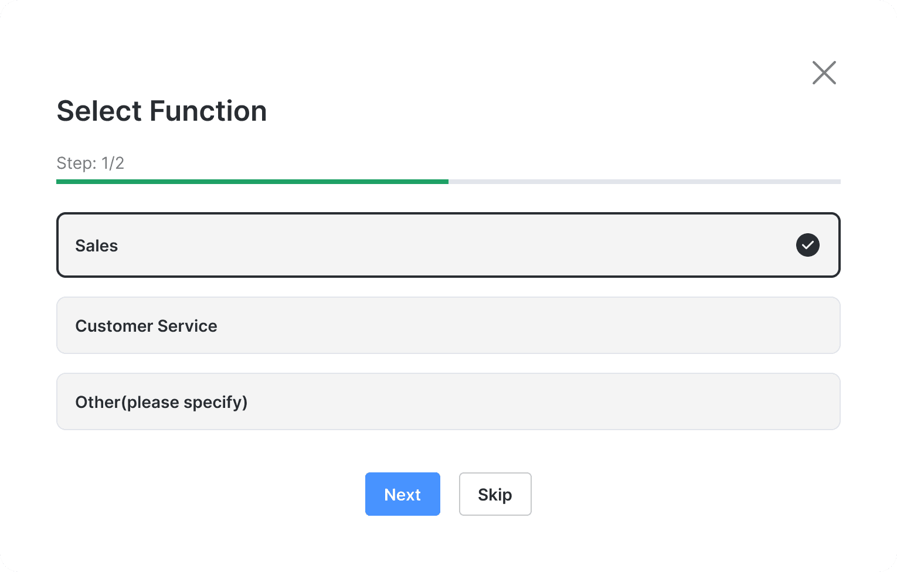Click the word "Skip" inside the outlined button
Viewport: 897px width, 572px height.
[x=495, y=495]
